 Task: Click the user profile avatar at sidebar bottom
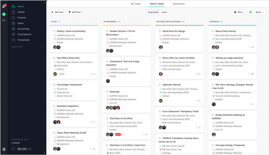(4, 149)
